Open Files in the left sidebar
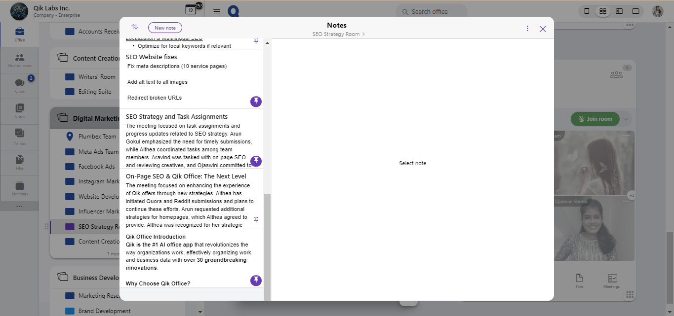The height and width of the screenshot is (316, 674). point(19,163)
